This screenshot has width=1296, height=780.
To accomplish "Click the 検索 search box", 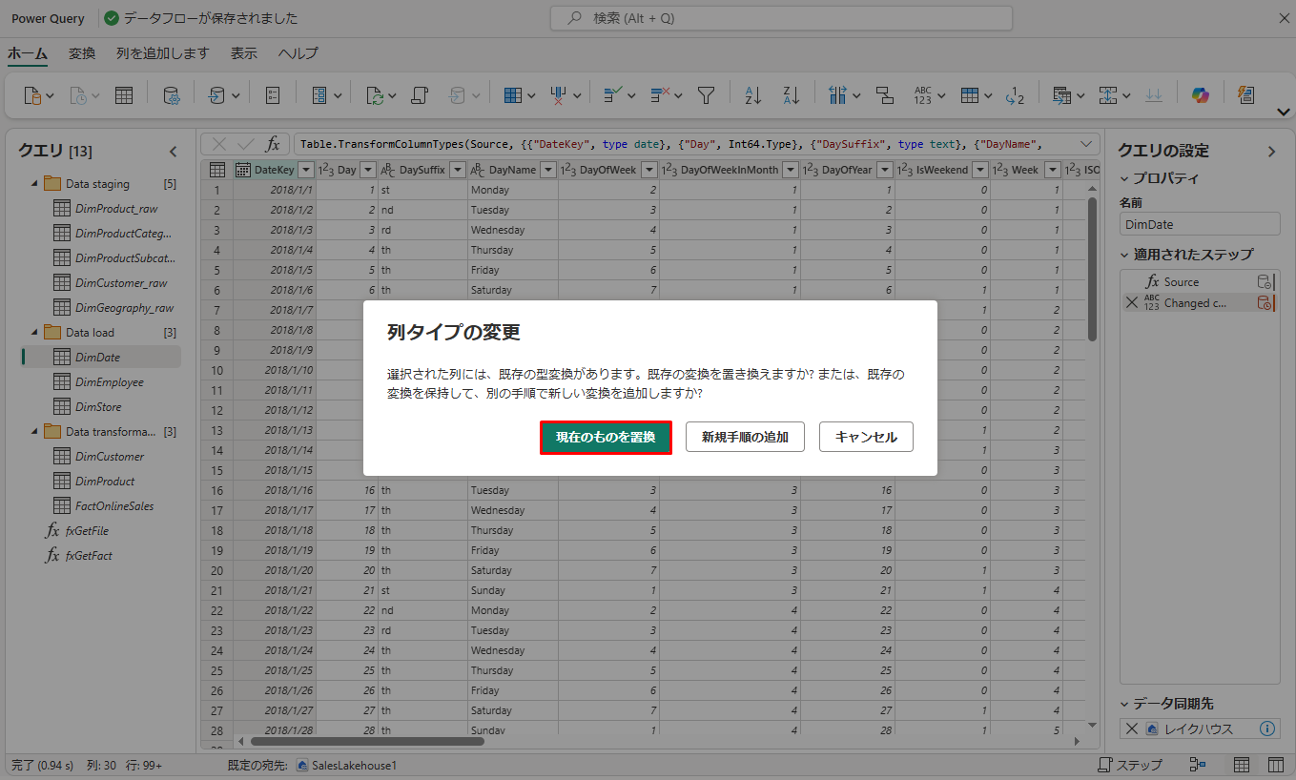I will point(781,18).
